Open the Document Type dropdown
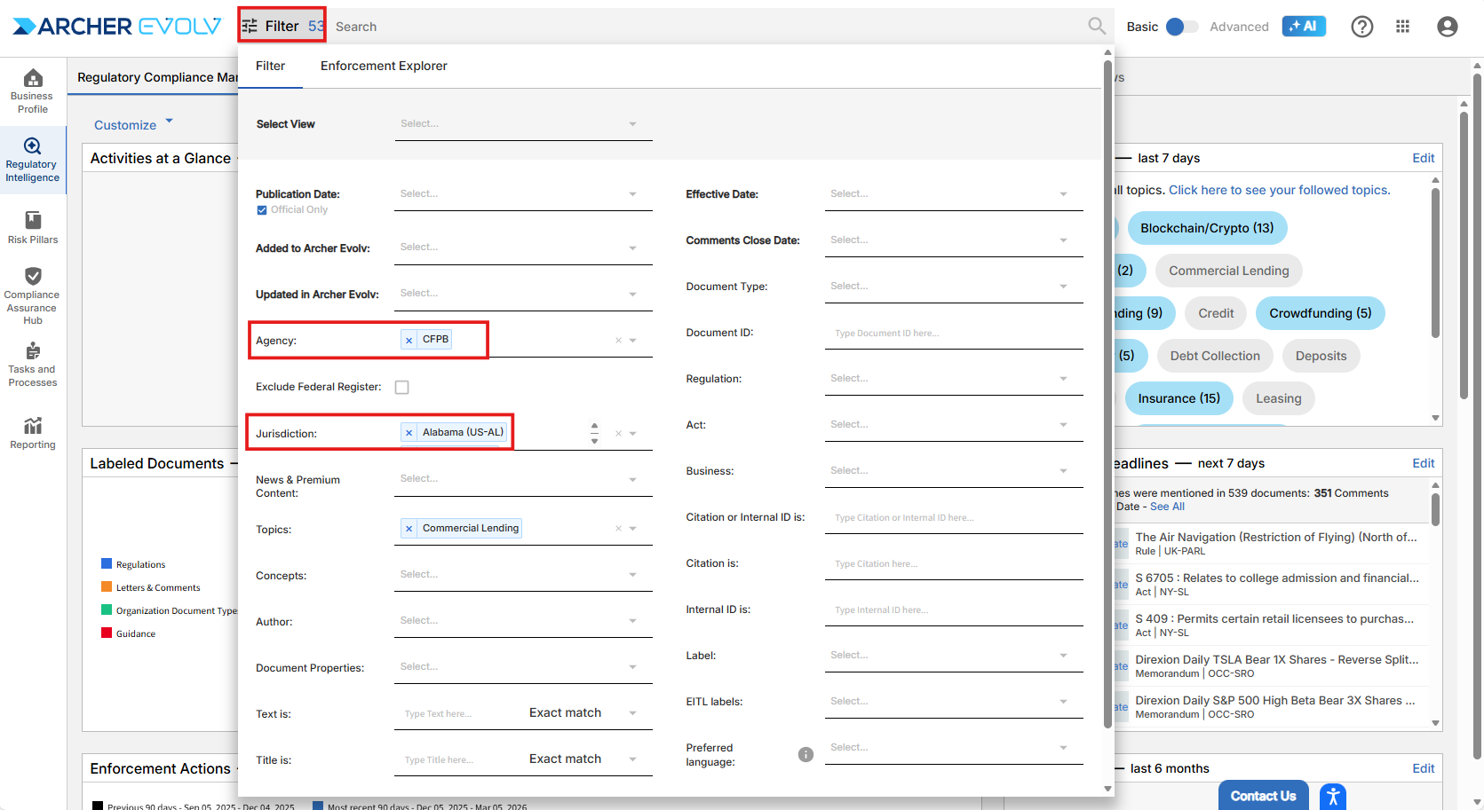This screenshot has height=810, width=1484. click(x=953, y=287)
